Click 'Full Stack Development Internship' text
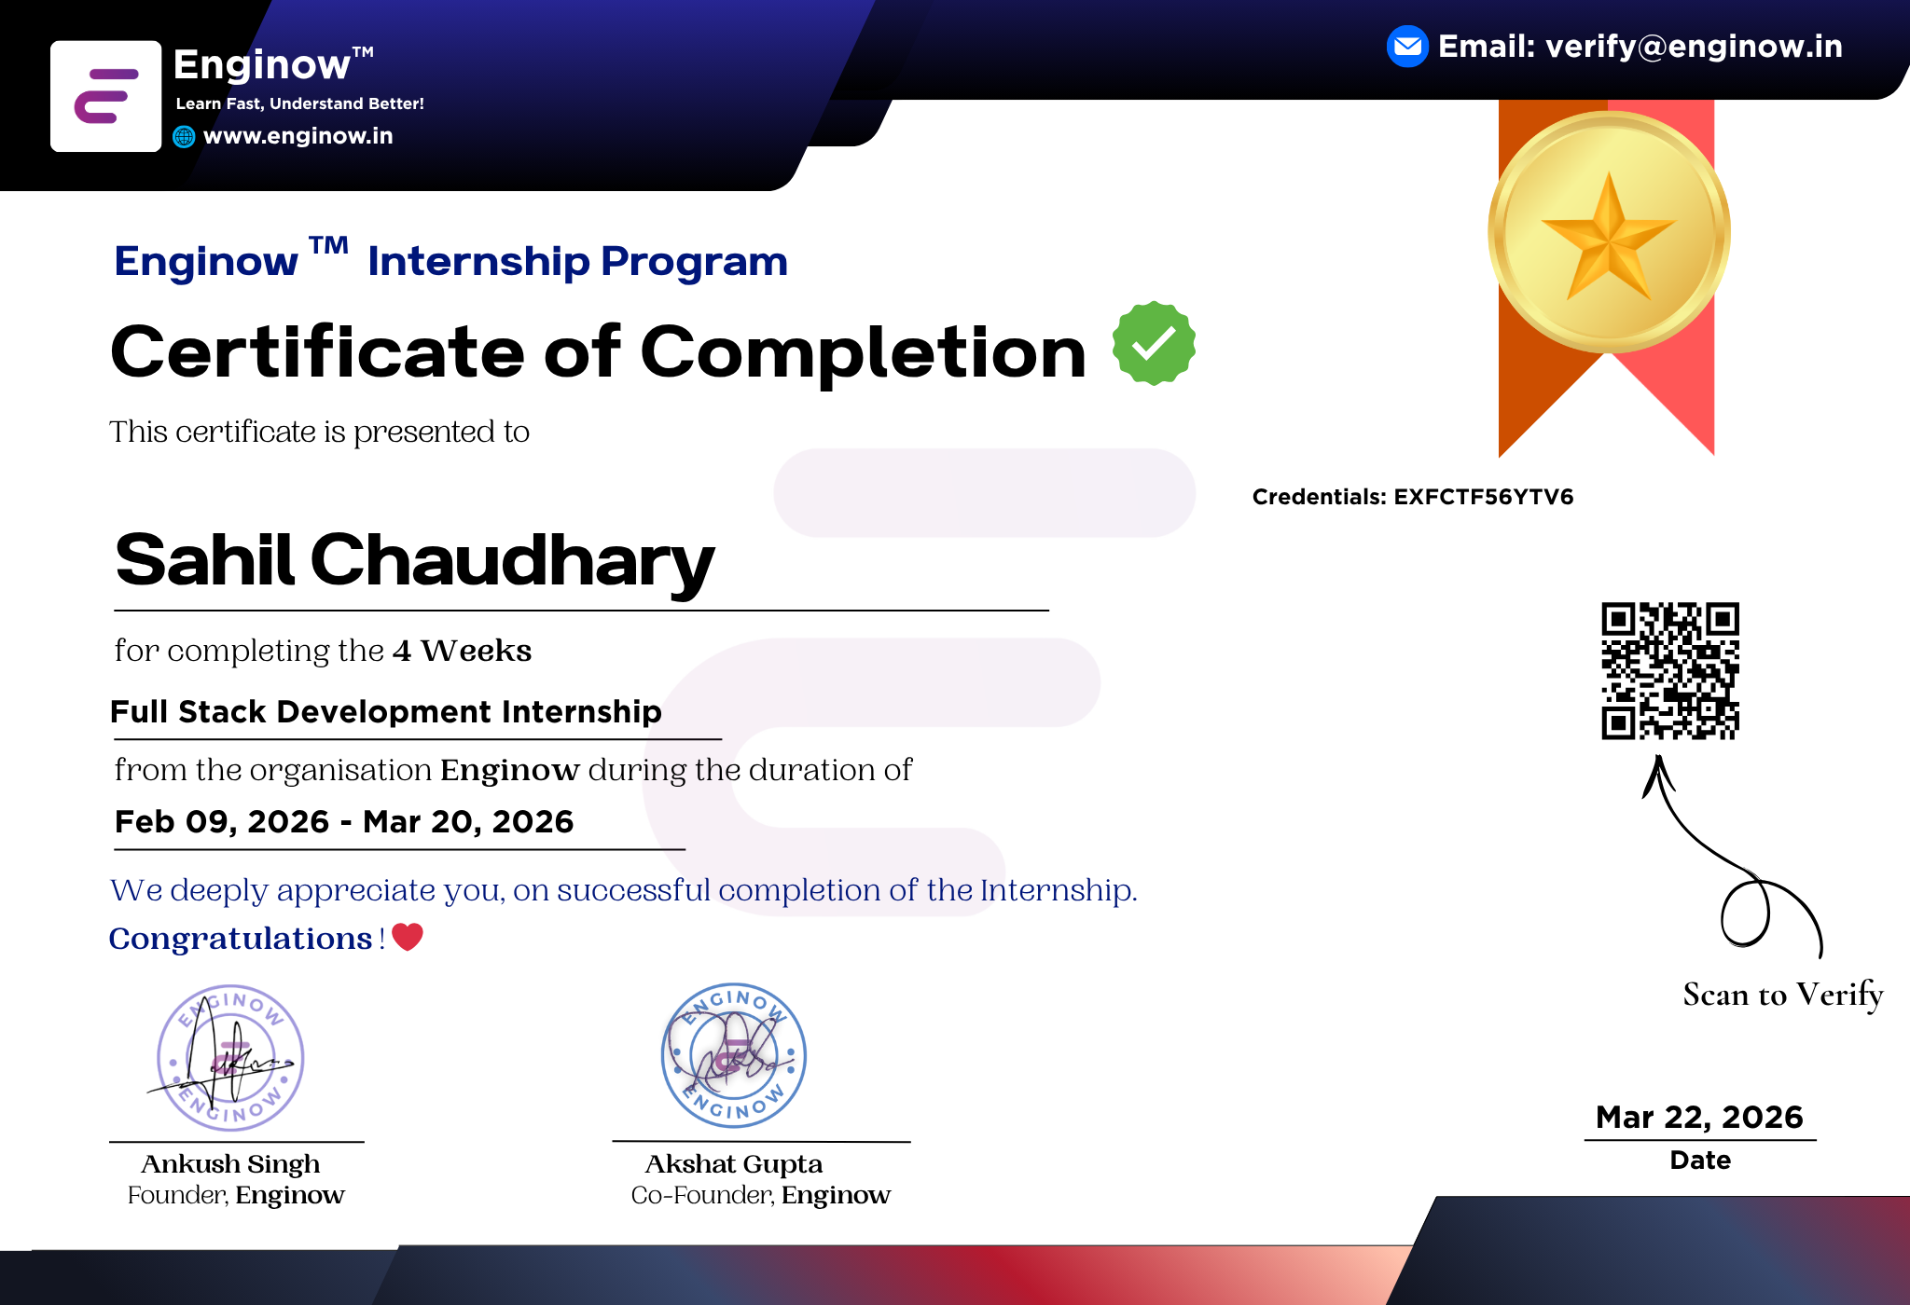Image resolution: width=1910 pixels, height=1305 pixels. 386,711
